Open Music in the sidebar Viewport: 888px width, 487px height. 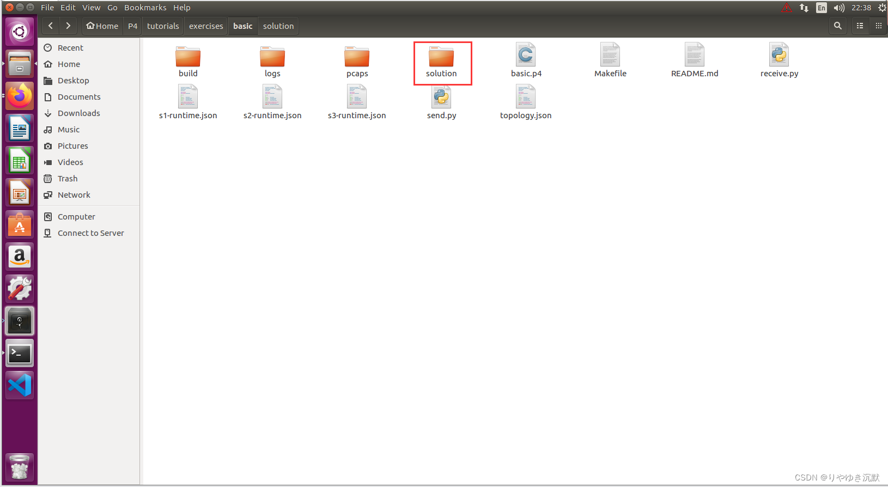88,130
